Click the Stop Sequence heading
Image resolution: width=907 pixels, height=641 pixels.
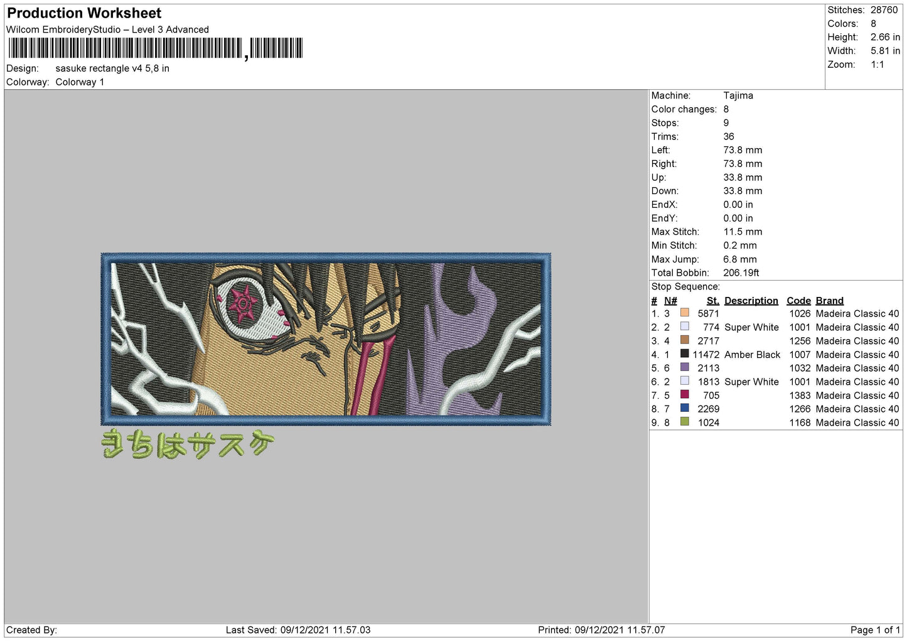(685, 287)
